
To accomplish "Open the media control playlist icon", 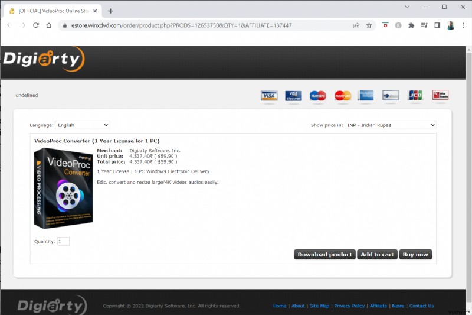I will tap(424, 25).
